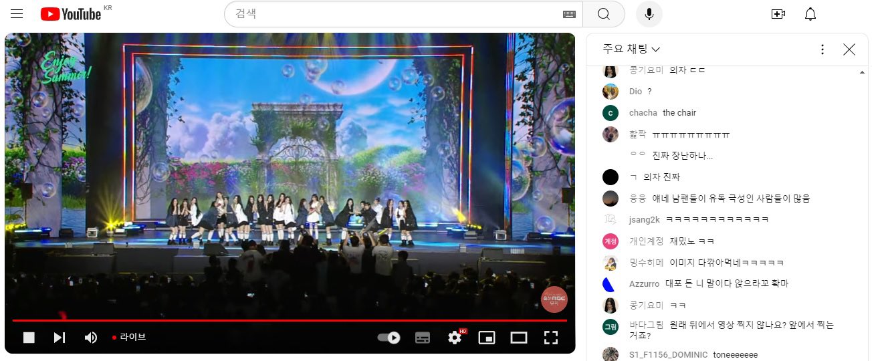
Task: Open the hamburger guide menu
Action: (x=17, y=14)
